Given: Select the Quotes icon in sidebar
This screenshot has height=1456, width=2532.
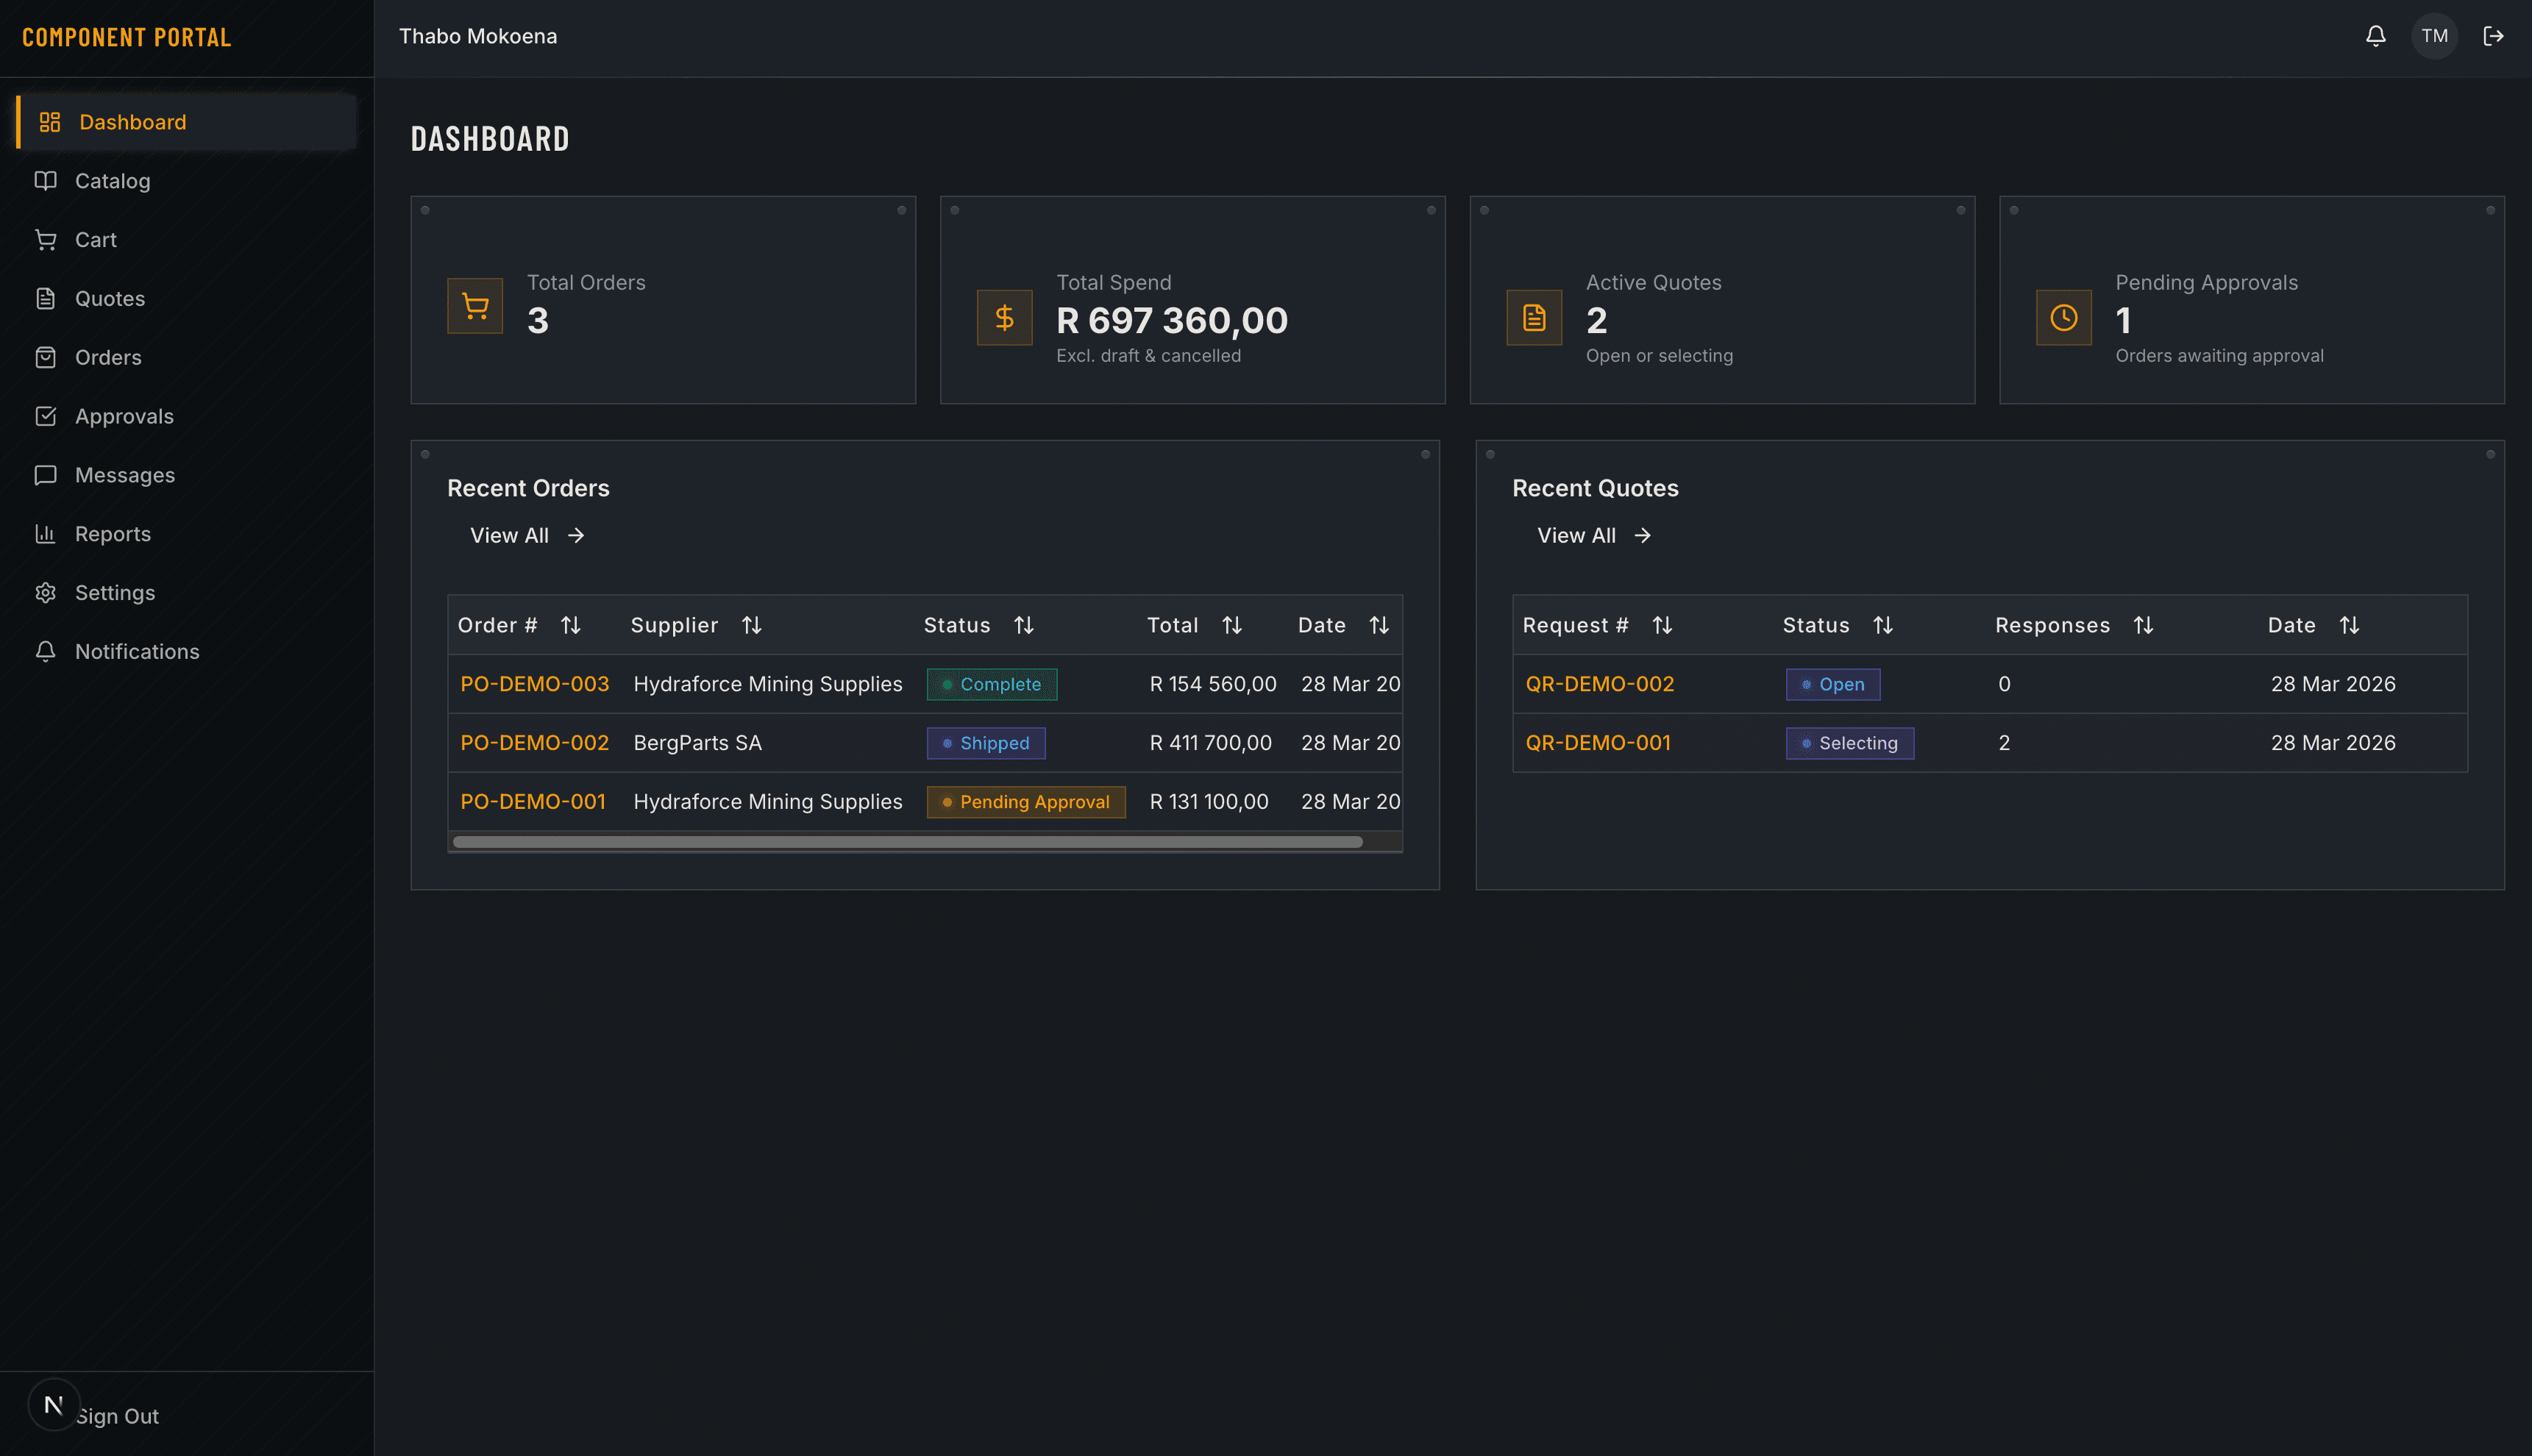Looking at the screenshot, I should coord(47,298).
